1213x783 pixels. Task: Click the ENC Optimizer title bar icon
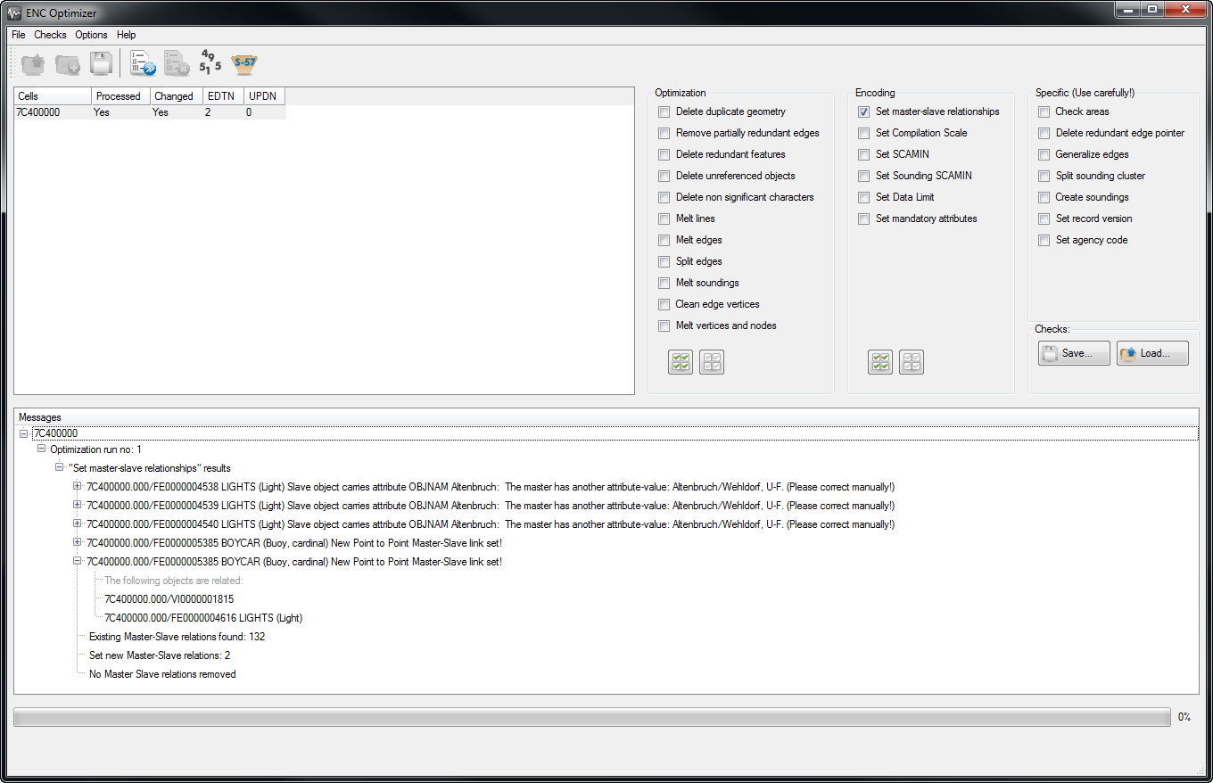14,12
